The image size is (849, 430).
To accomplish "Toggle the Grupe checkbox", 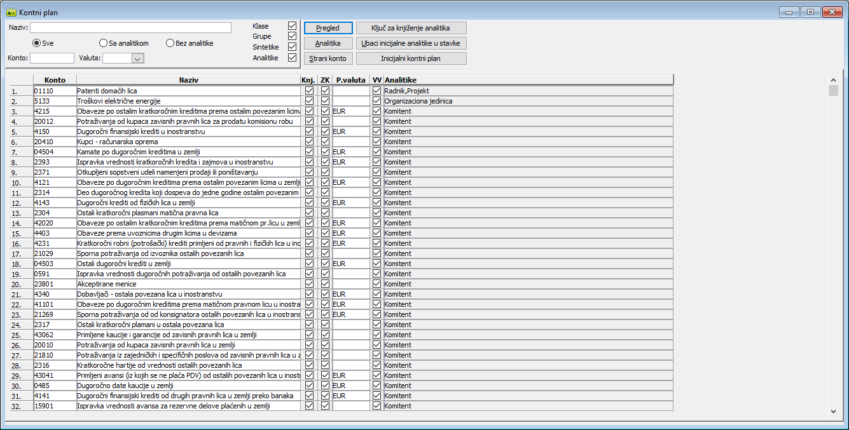I will [293, 36].
